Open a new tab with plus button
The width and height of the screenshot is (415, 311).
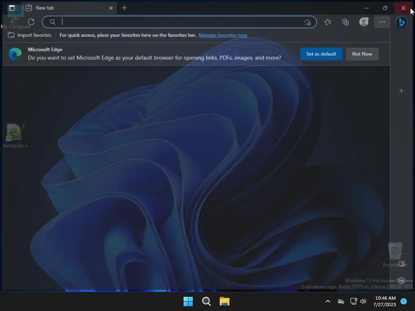(x=124, y=8)
